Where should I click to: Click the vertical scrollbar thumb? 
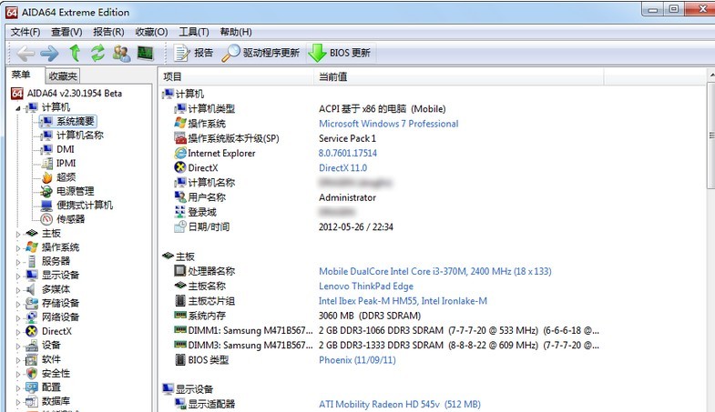coord(710,136)
